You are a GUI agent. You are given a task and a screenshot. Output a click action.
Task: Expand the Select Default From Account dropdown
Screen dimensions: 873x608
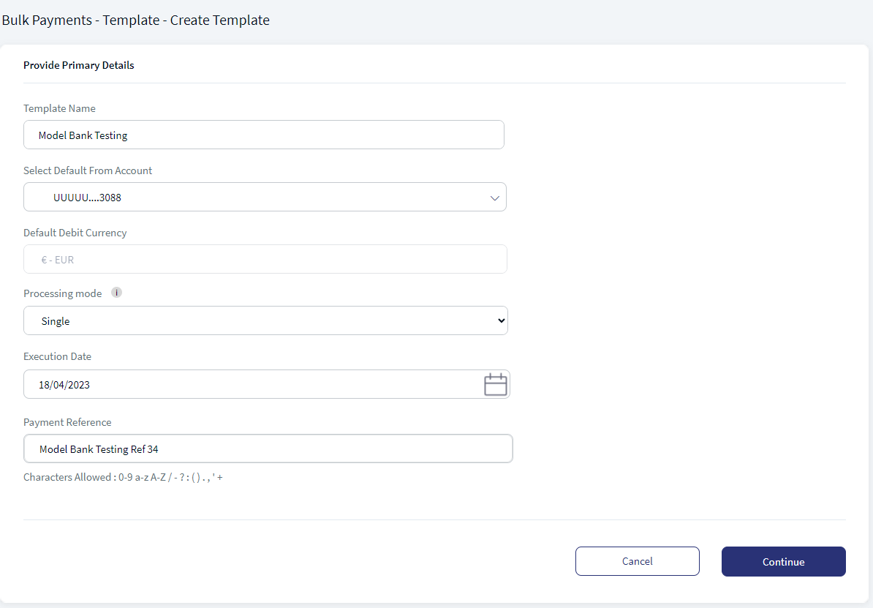[265, 198]
